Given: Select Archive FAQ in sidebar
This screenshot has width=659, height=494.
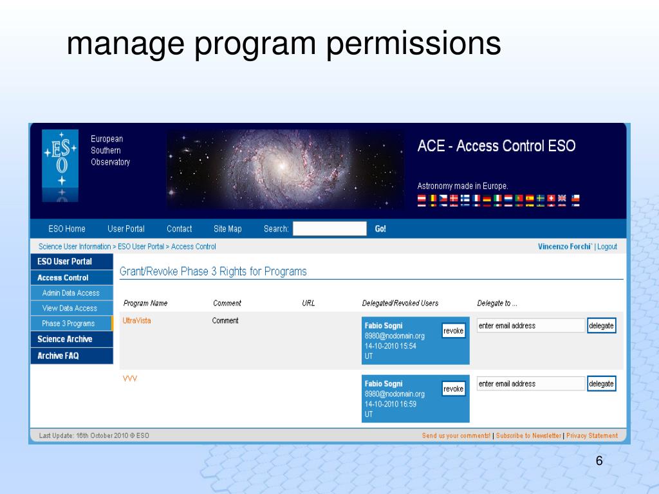Looking at the screenshot, I should pos(72,356).
